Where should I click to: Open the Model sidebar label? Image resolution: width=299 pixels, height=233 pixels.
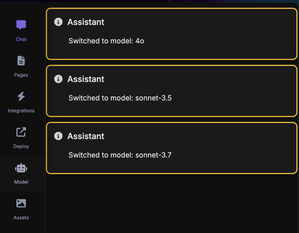[21, 182]
